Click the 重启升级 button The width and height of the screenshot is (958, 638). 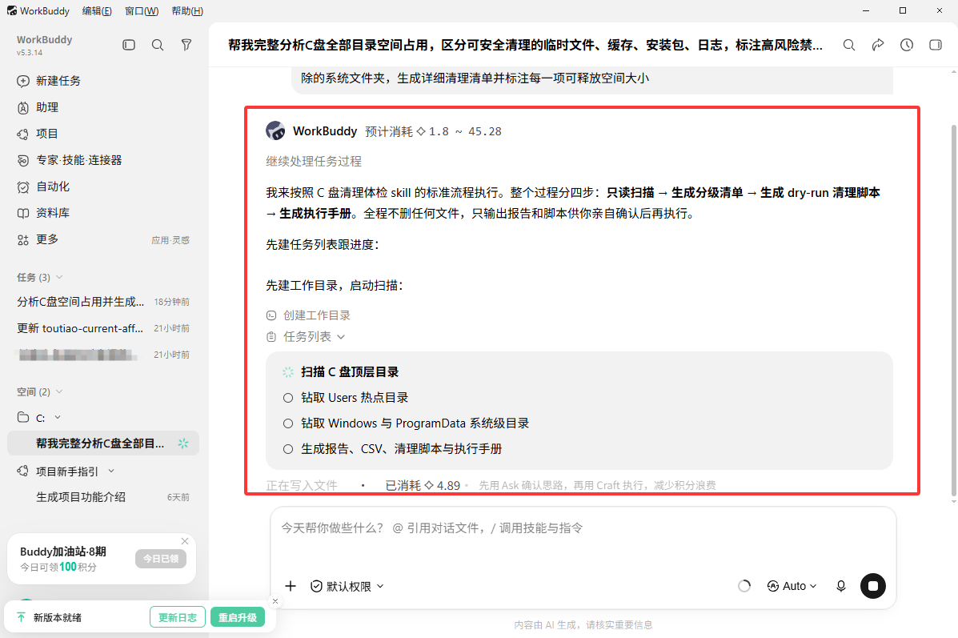coord(238,618)
